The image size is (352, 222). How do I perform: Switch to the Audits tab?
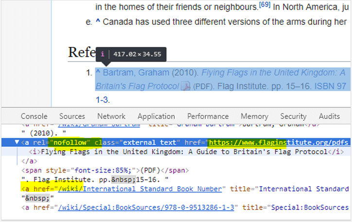(x=329, y=116)
